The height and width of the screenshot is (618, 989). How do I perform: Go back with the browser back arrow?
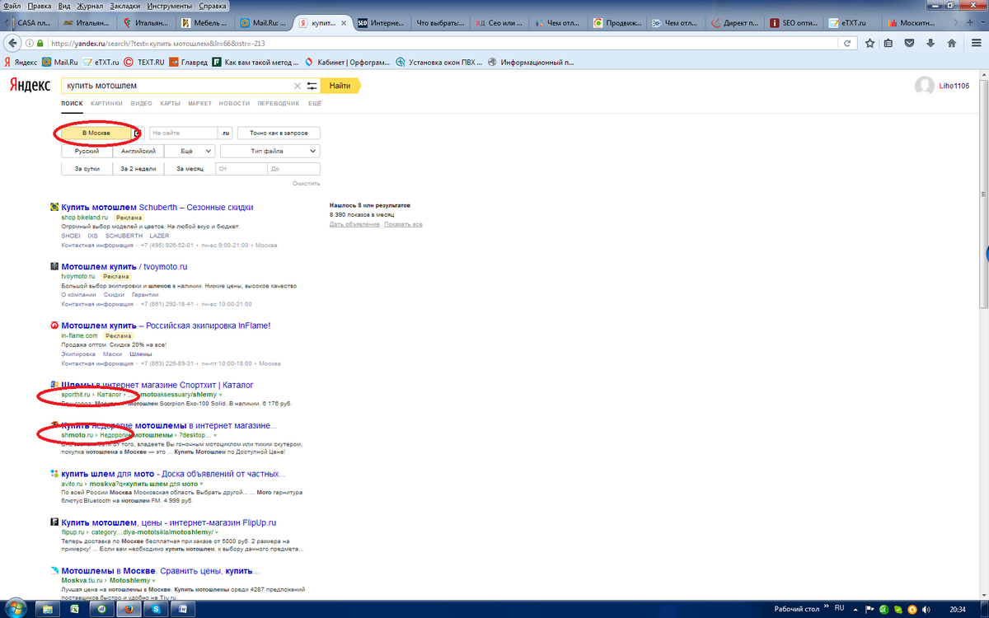[x=12, y=43]
